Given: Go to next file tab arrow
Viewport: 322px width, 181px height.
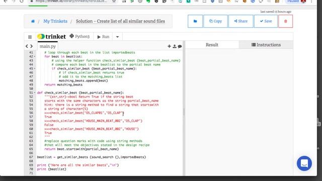Looking at the screenshot, I should pos(31,46).
